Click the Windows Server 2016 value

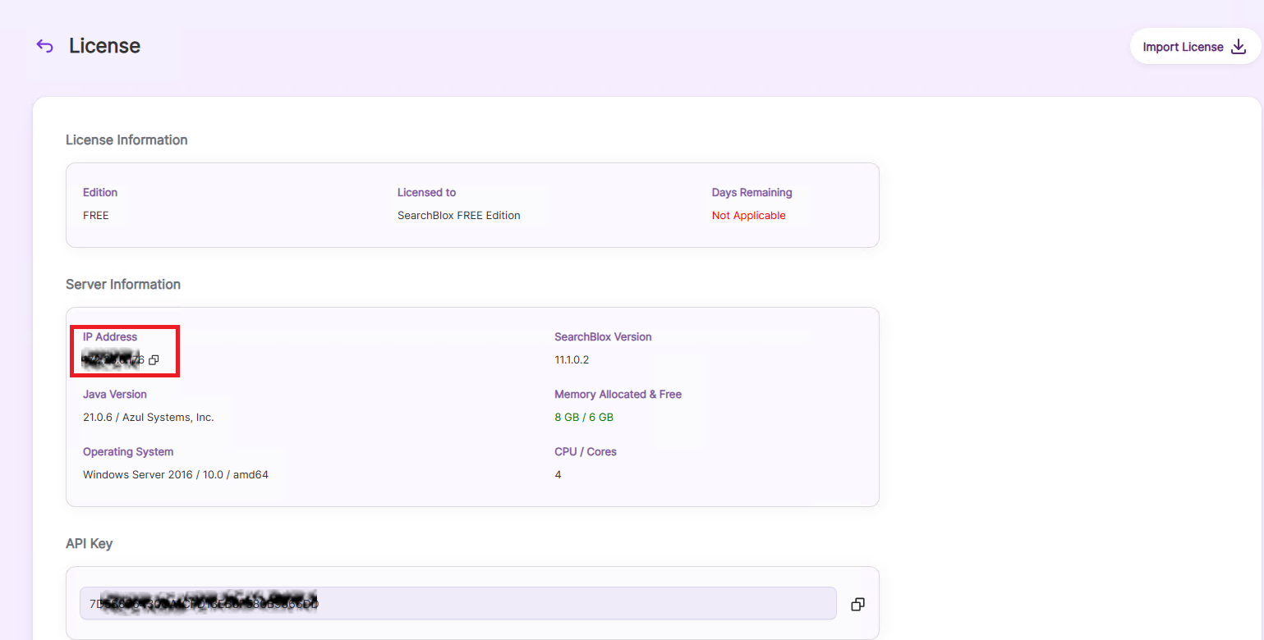176,474
